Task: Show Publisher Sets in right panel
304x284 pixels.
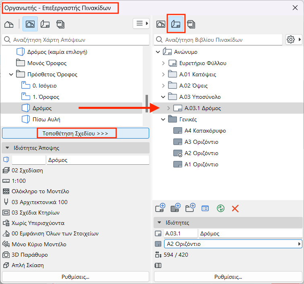Action: [191, 24]
